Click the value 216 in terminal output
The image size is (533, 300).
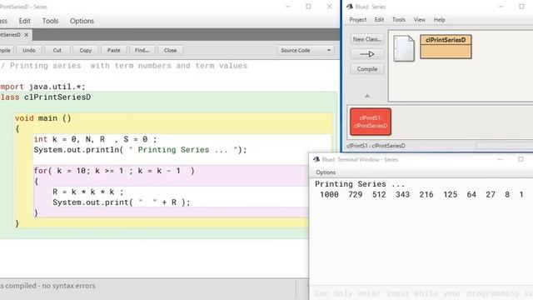(426, 194)
